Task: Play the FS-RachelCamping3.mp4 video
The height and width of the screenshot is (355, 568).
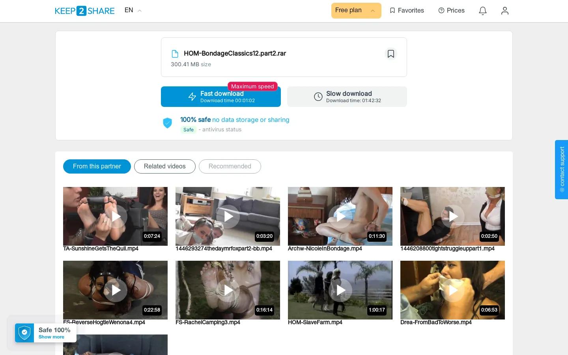Action: point(228,290)
